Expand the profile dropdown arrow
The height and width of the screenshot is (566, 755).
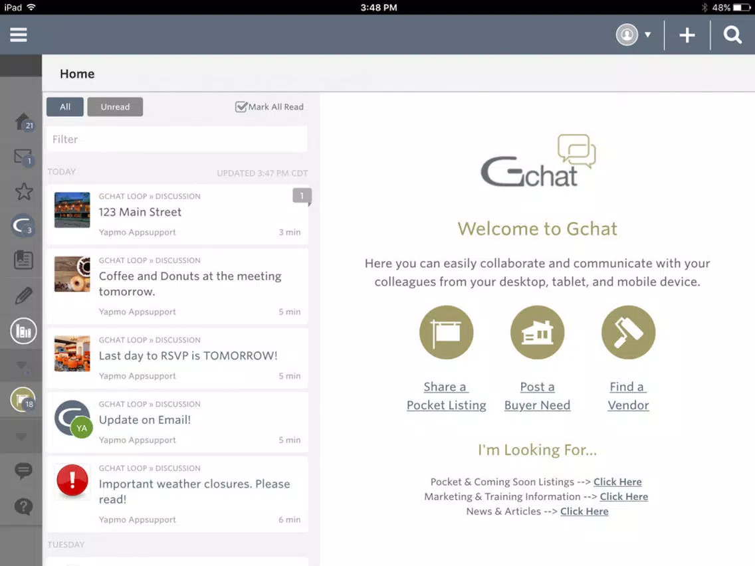[x=647, y=35]
